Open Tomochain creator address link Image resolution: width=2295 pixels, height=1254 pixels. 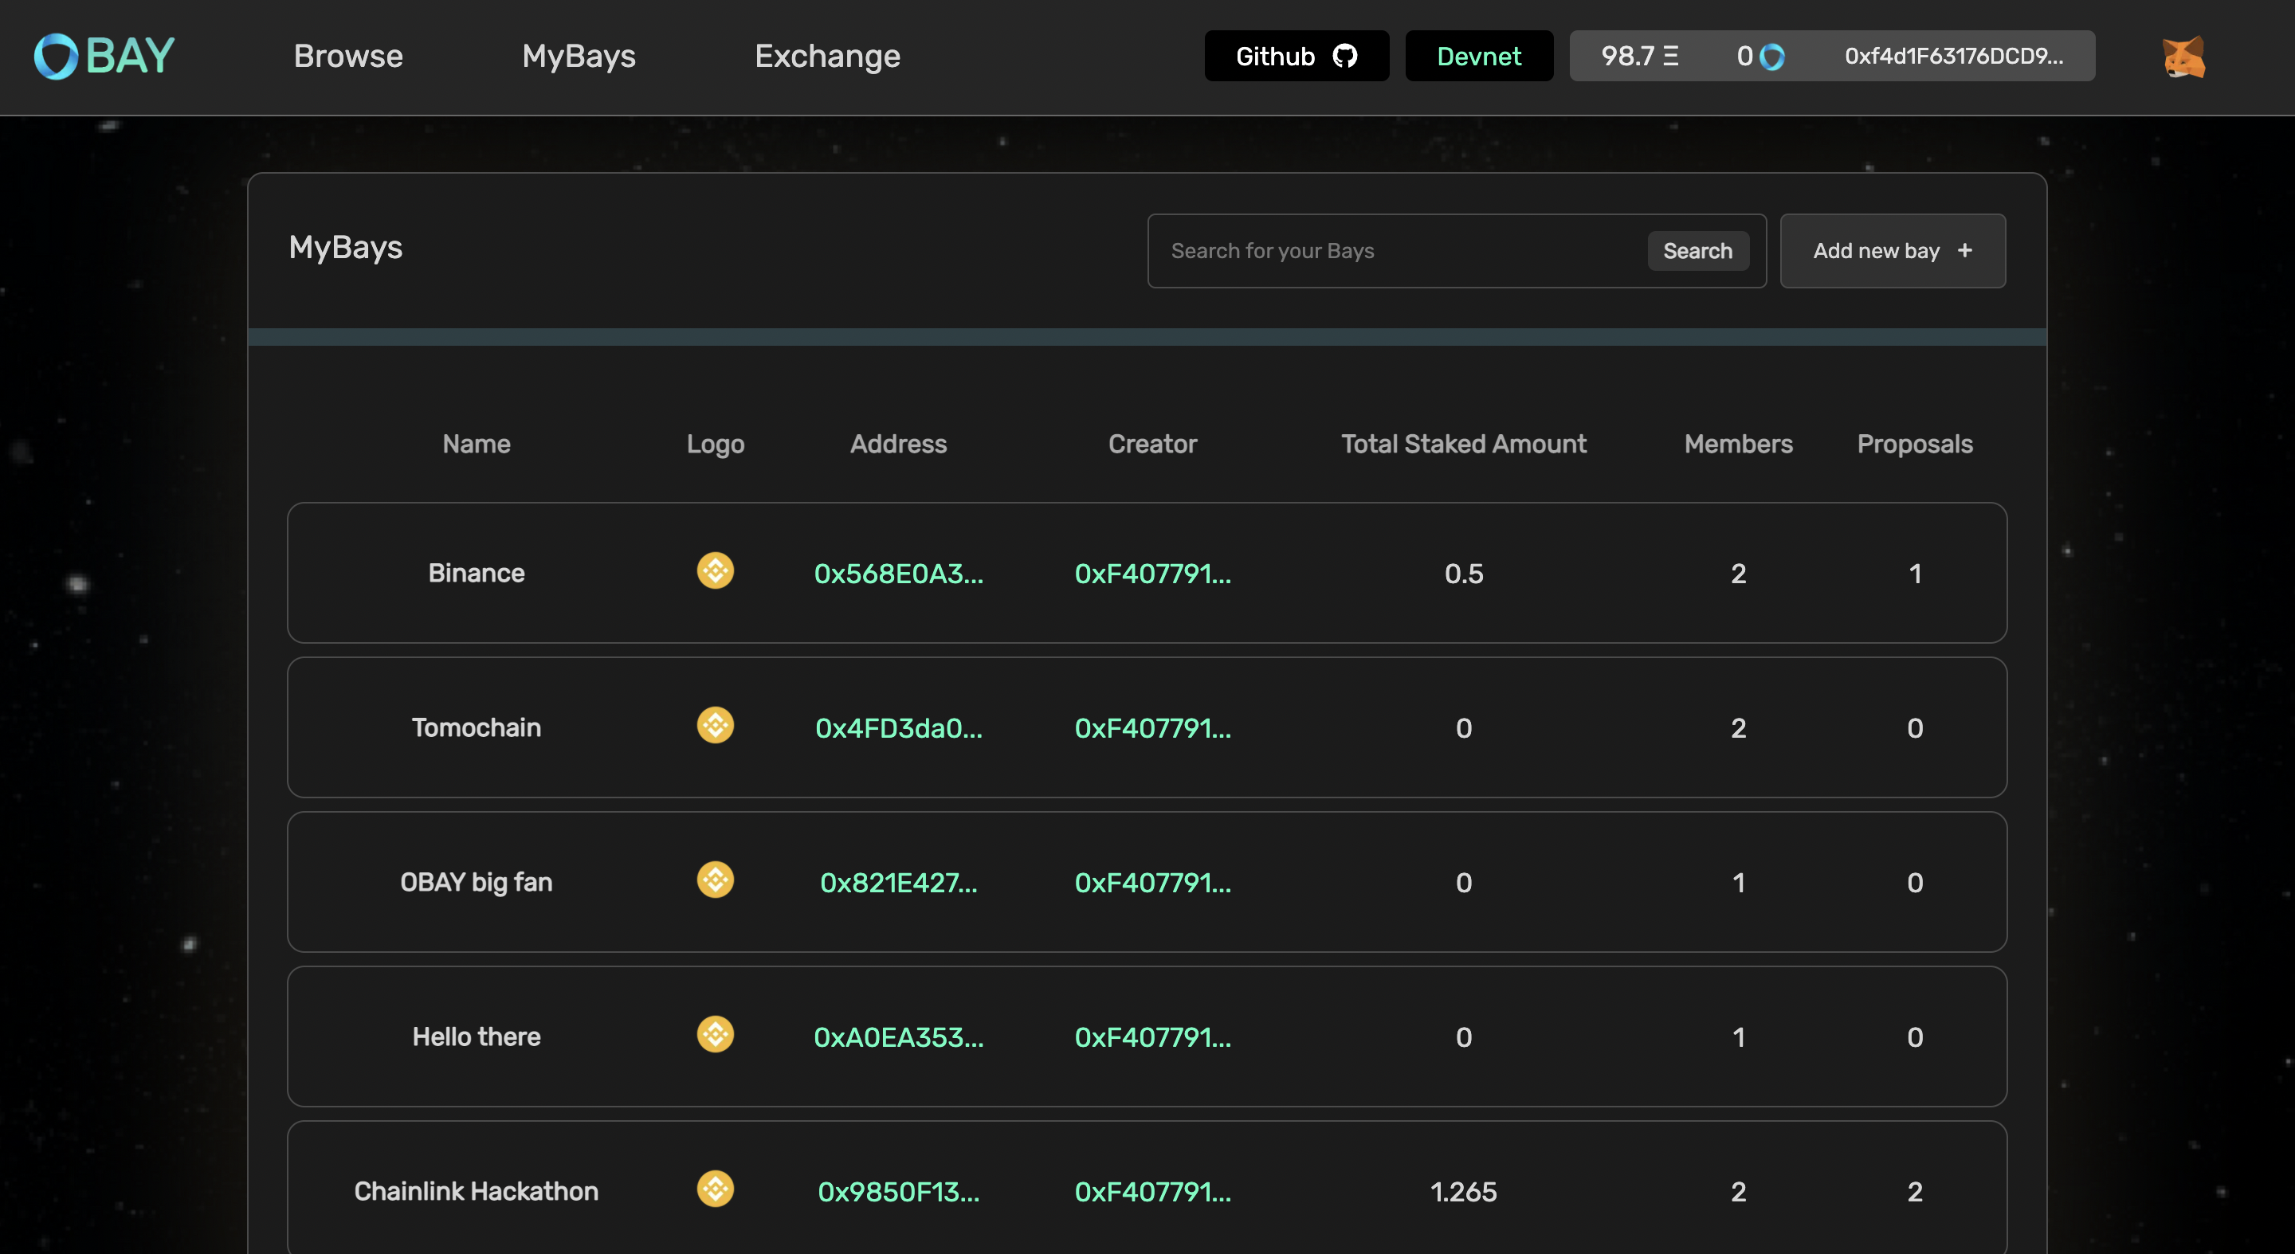coord(1152,728)
